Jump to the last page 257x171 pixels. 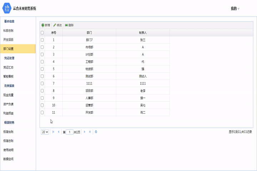click(x=90, y=132)
